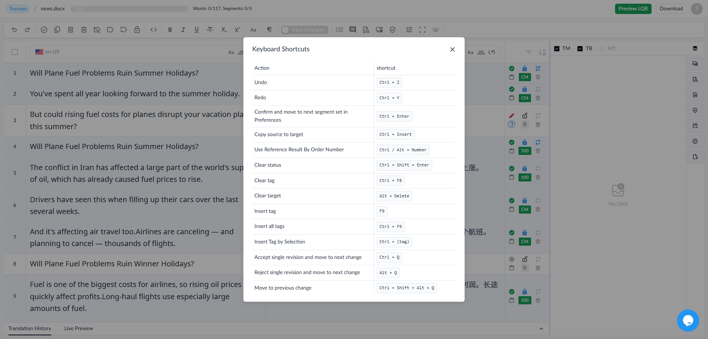Click the lock icon on segment 8

click(525, 259)
